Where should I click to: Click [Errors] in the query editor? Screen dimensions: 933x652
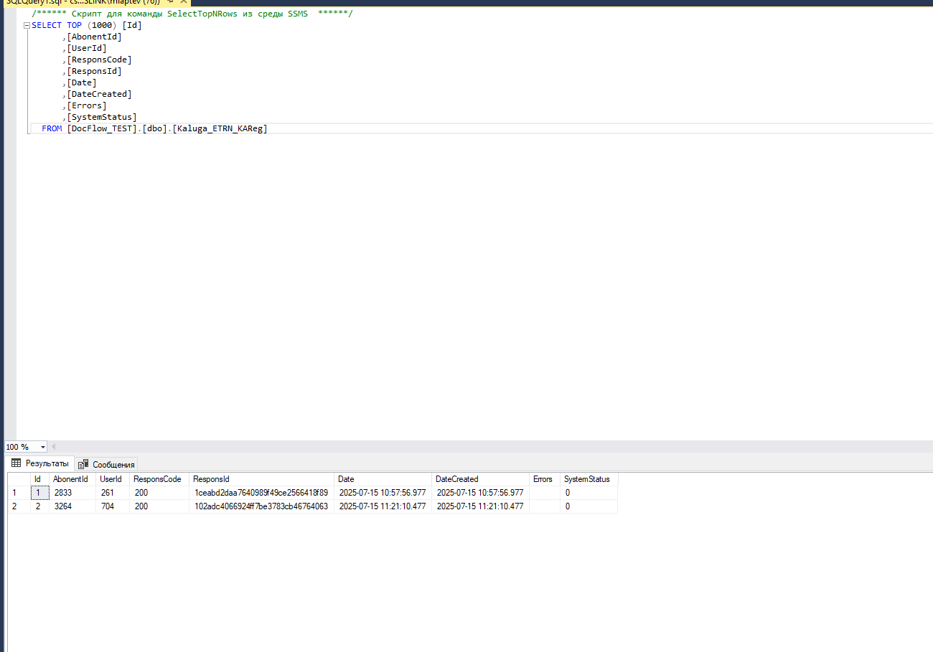(x=87, y=105)
